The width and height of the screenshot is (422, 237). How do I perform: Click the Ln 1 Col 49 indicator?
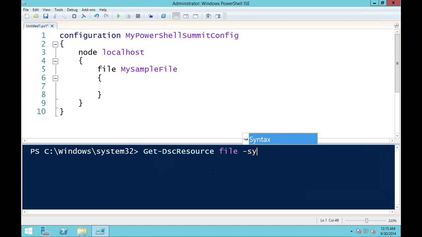329,221
